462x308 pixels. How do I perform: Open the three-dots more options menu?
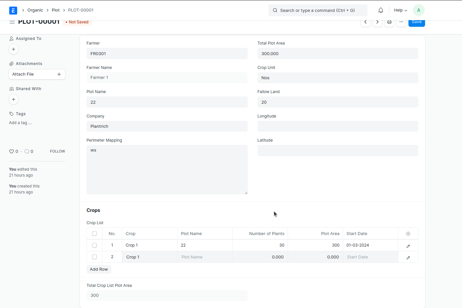click(x=401, y=22)
